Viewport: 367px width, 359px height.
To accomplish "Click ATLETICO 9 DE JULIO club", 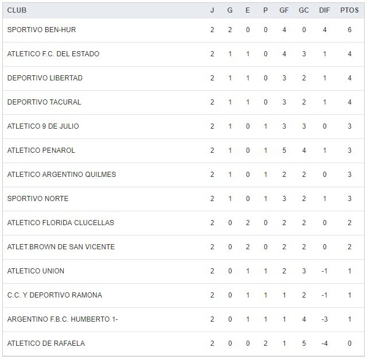I will [43, 126].
